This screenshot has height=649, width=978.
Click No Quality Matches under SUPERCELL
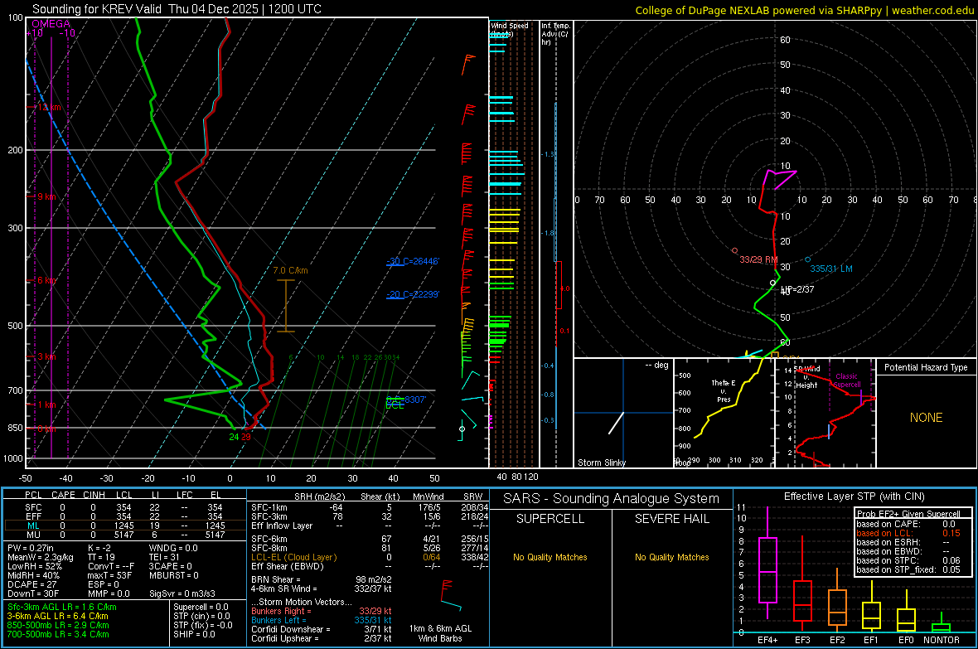coord(550,557)
